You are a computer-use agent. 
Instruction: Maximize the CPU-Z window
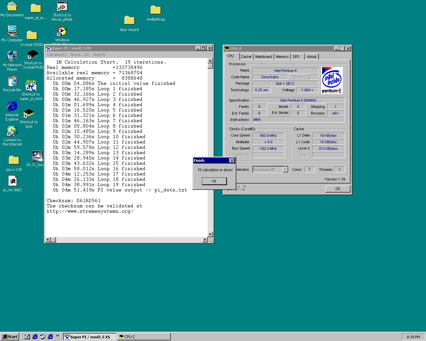pos(342,49)
